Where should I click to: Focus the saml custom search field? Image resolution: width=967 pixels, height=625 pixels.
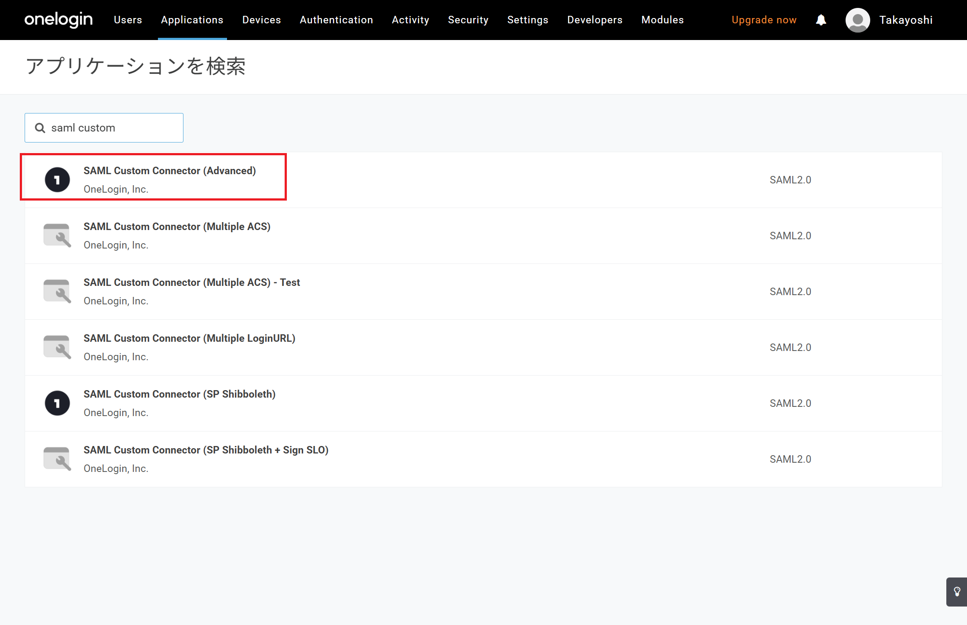[x=114, y=128]
